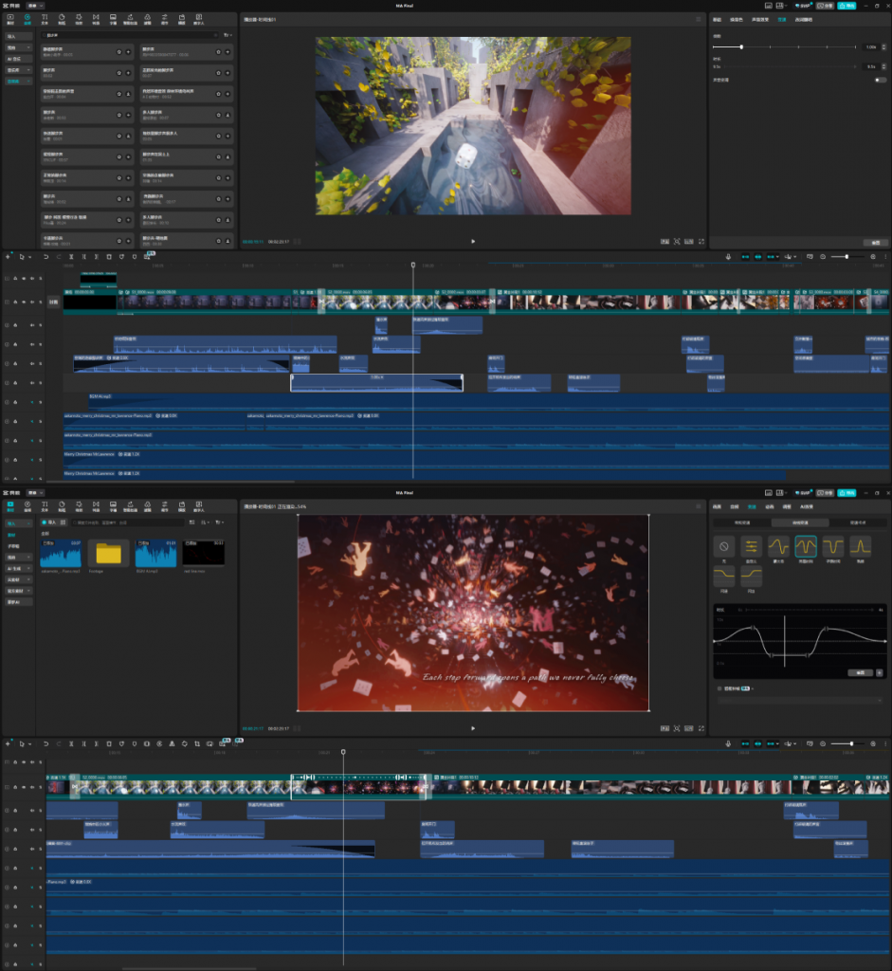Open the sort dropdown in the sound effects list
The width and height of the screenshot is (892, 971).
tap(228, 35)
